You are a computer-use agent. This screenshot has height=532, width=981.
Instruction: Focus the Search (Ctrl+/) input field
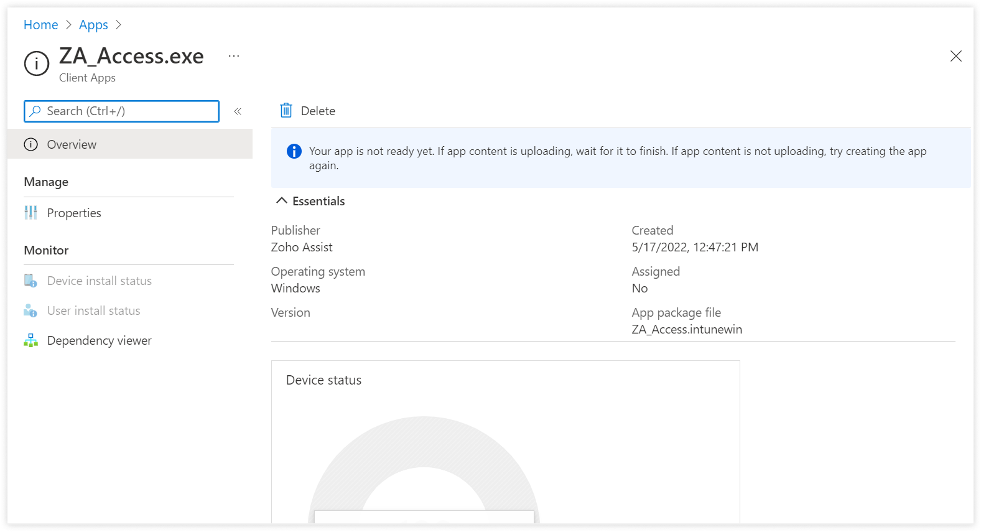[x=131, y=111]
